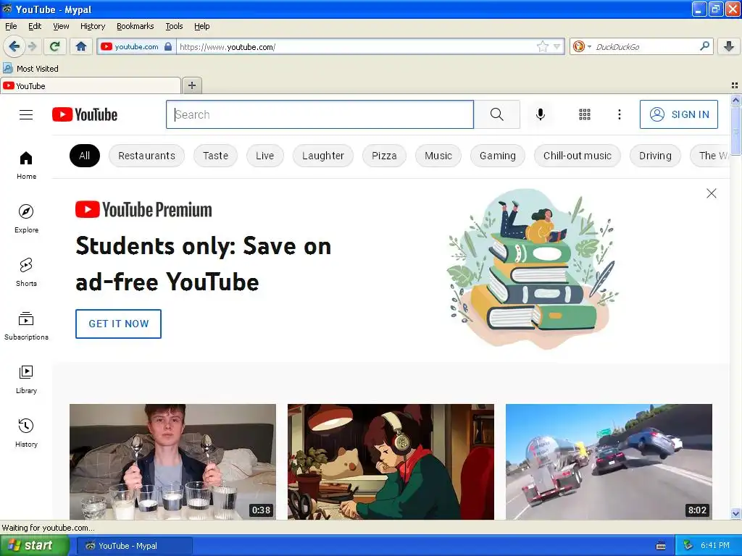Viewport: 742px width, 556px height.
Task: Select the Music filter chip
Action: click(438, 156)
